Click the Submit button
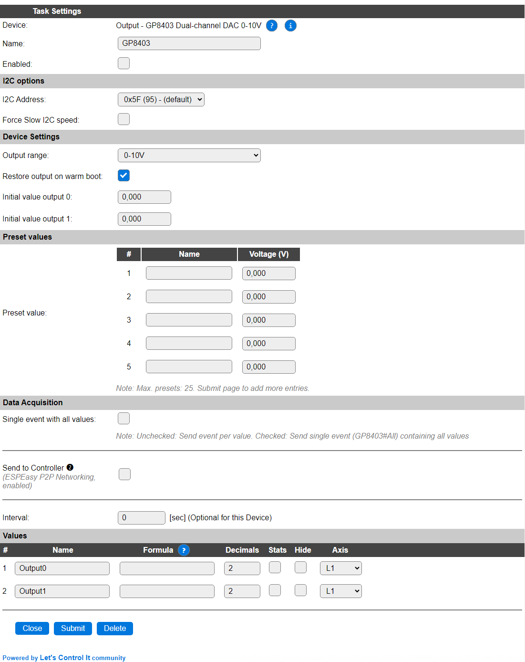525x662 pixels. [x=73, y=629]
